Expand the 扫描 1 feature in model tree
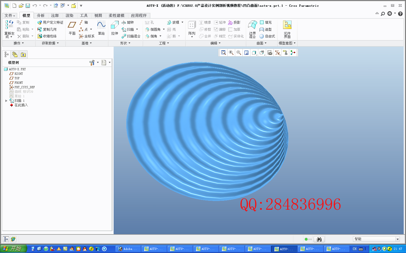The image size is (406, 253). click(x=6, y=101)
